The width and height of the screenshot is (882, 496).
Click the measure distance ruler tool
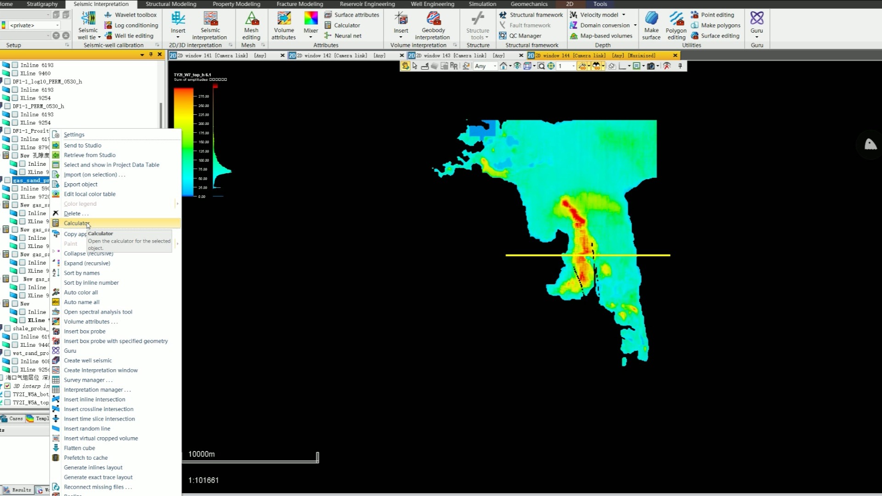(425, 66)
